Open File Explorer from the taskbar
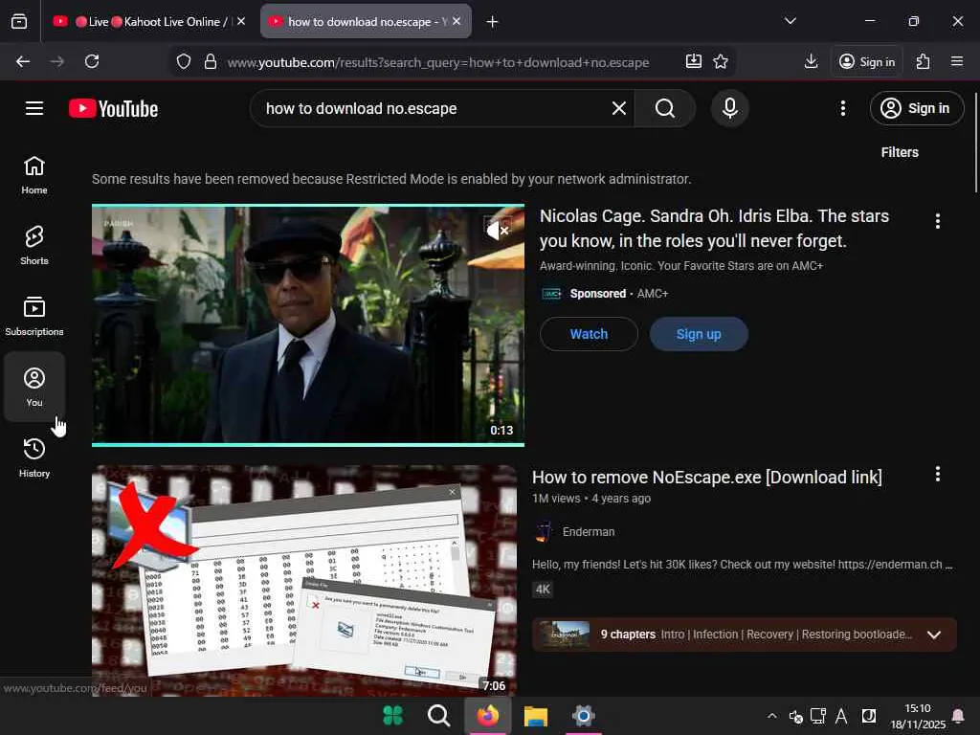980x735 pixels. click(x=535, y=716)
